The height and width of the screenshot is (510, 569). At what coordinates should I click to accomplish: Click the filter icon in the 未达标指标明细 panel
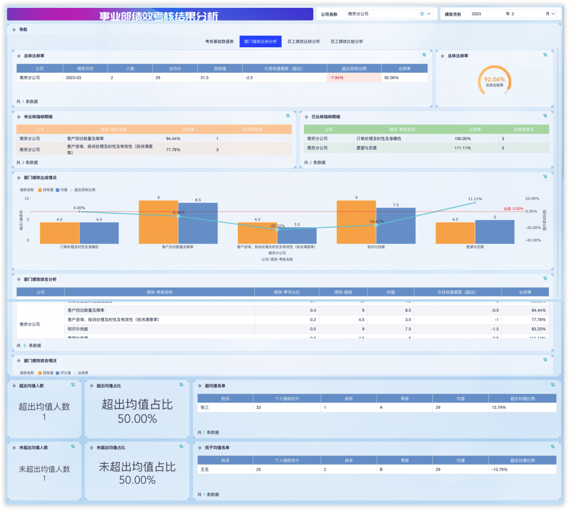(288, 116)
